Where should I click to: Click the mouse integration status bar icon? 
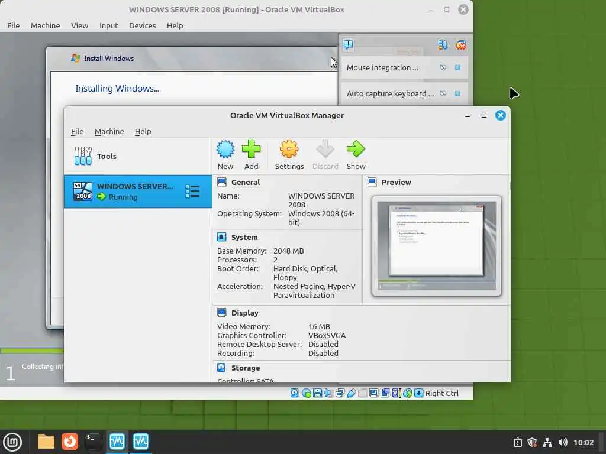(x=407, y=393)
